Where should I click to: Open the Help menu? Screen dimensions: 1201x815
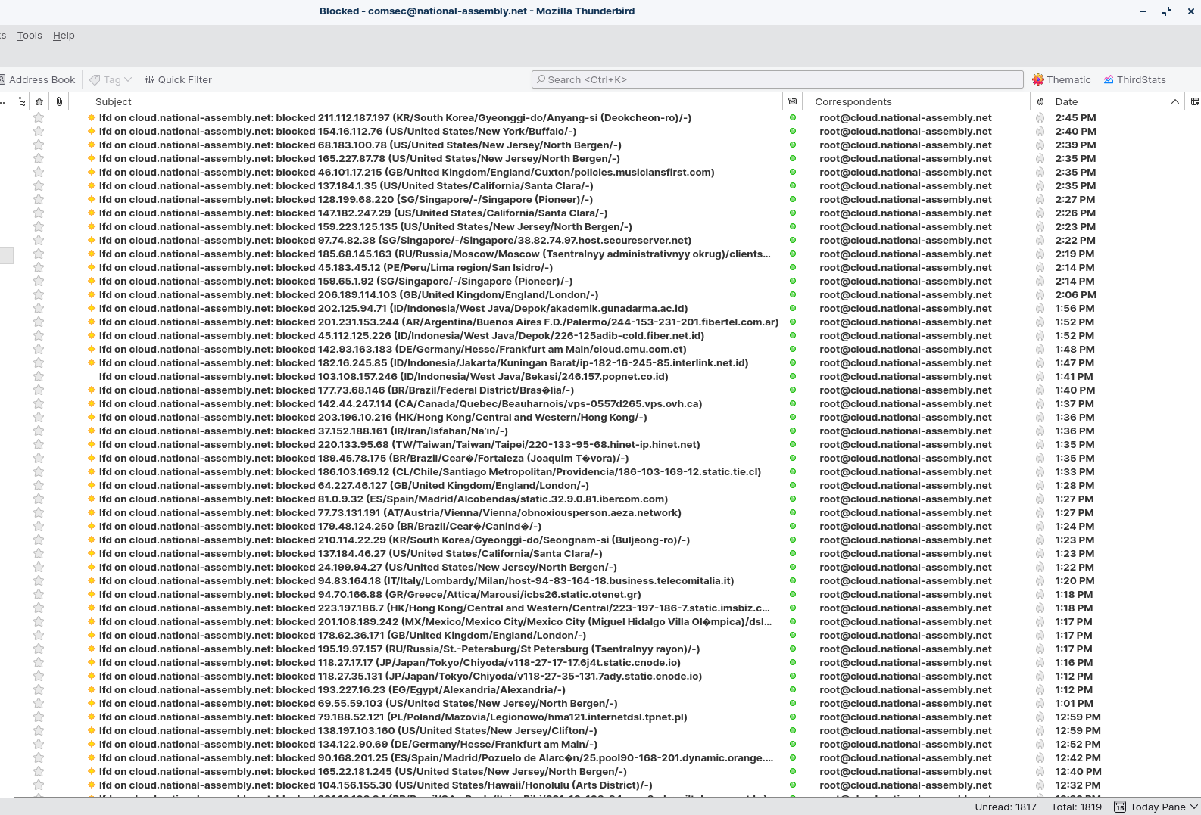click(x=64, y=36)
